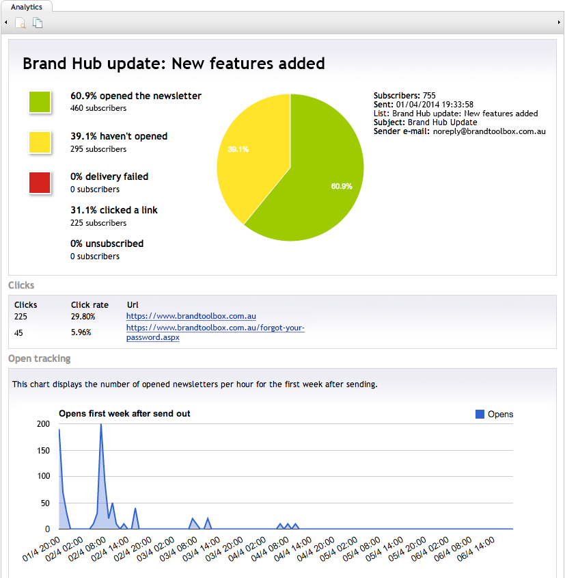Open the brandtoolbox.com.au homepage link

pos(191,317)
